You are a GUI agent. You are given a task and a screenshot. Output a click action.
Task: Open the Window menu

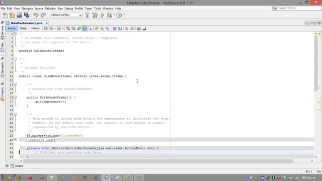click(x=108, y=9)
